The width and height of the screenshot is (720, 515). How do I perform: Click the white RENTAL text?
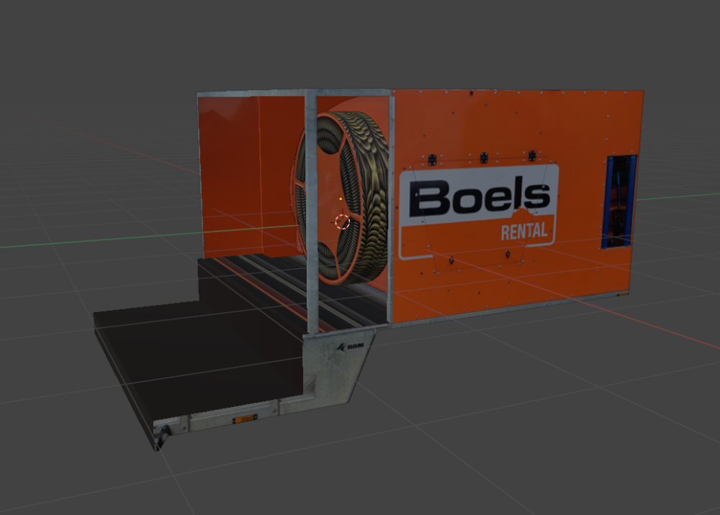coord(524,232)
